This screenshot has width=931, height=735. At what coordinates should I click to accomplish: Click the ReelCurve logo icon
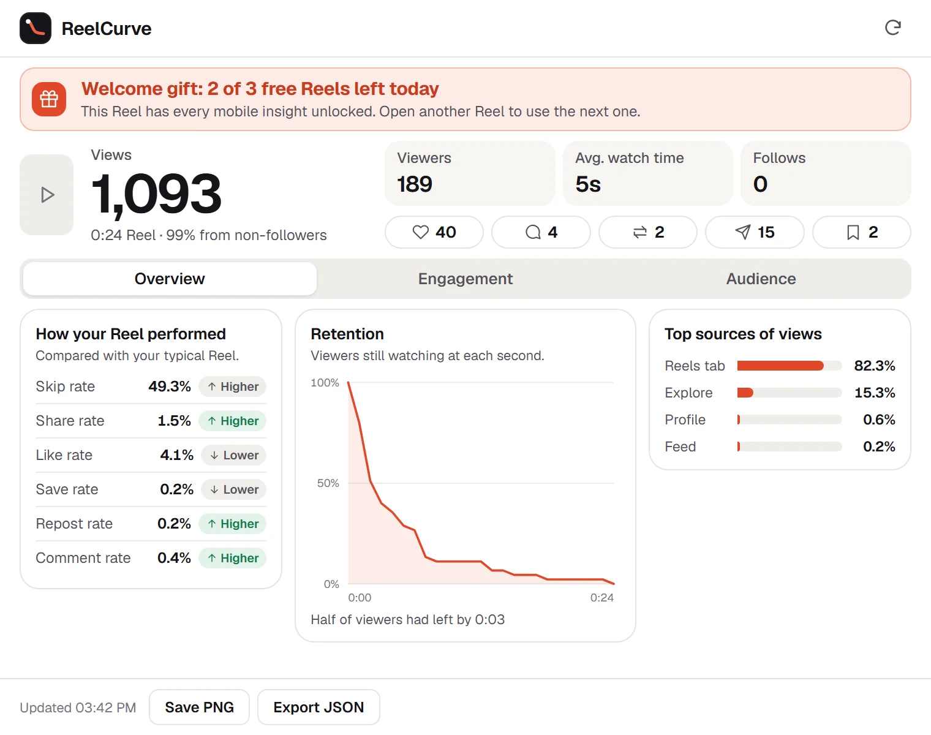(36, 28)
